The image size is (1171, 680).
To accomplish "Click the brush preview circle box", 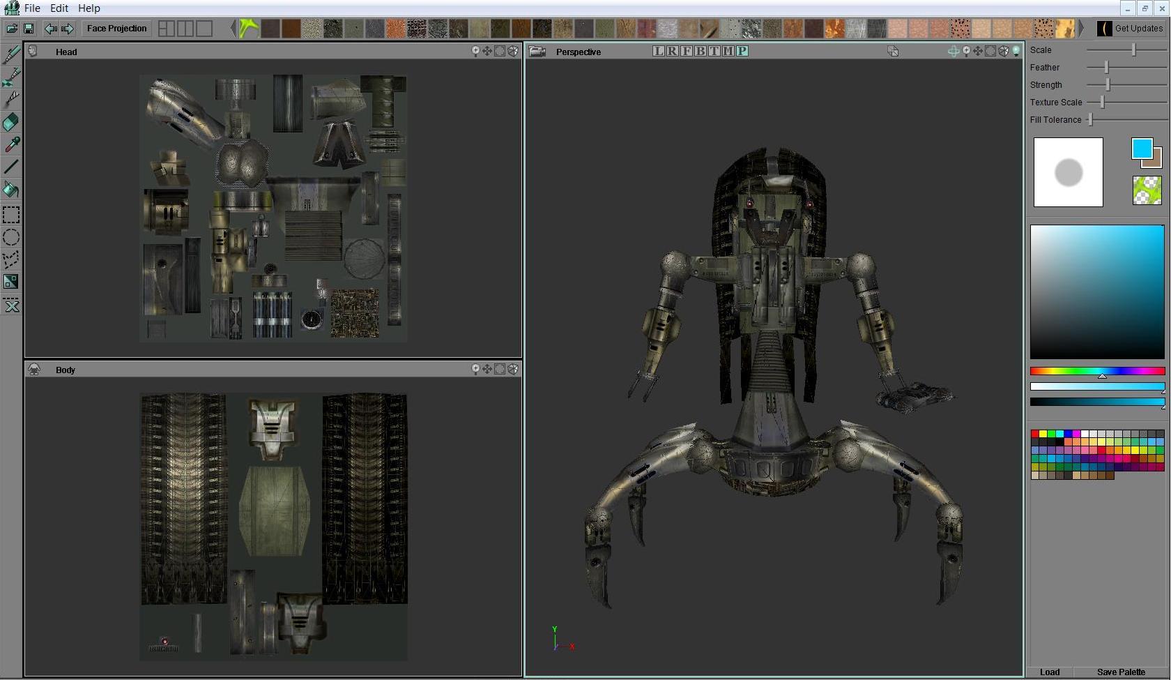I will [1068, 172].
